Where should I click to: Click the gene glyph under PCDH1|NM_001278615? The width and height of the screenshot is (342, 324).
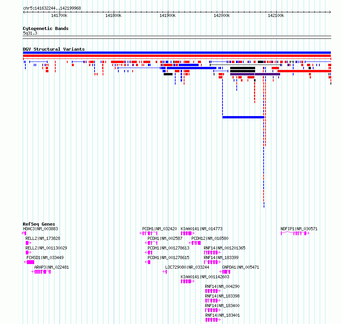click(x=148, y=262)
